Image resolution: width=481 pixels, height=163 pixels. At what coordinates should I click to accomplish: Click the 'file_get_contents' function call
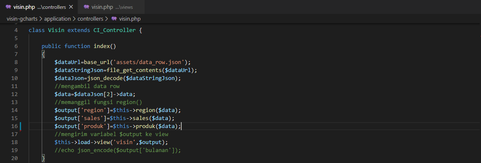(x=134, y=70)
